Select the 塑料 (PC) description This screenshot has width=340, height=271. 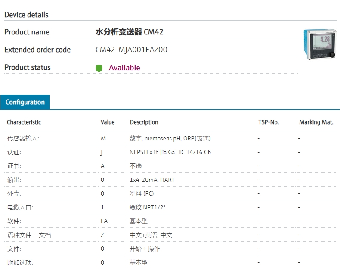(142, 193)
